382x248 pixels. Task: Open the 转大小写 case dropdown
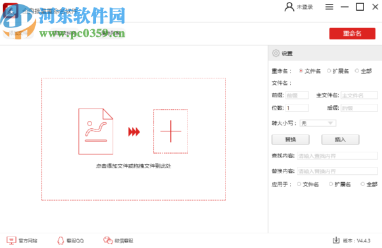coord(317,123)
